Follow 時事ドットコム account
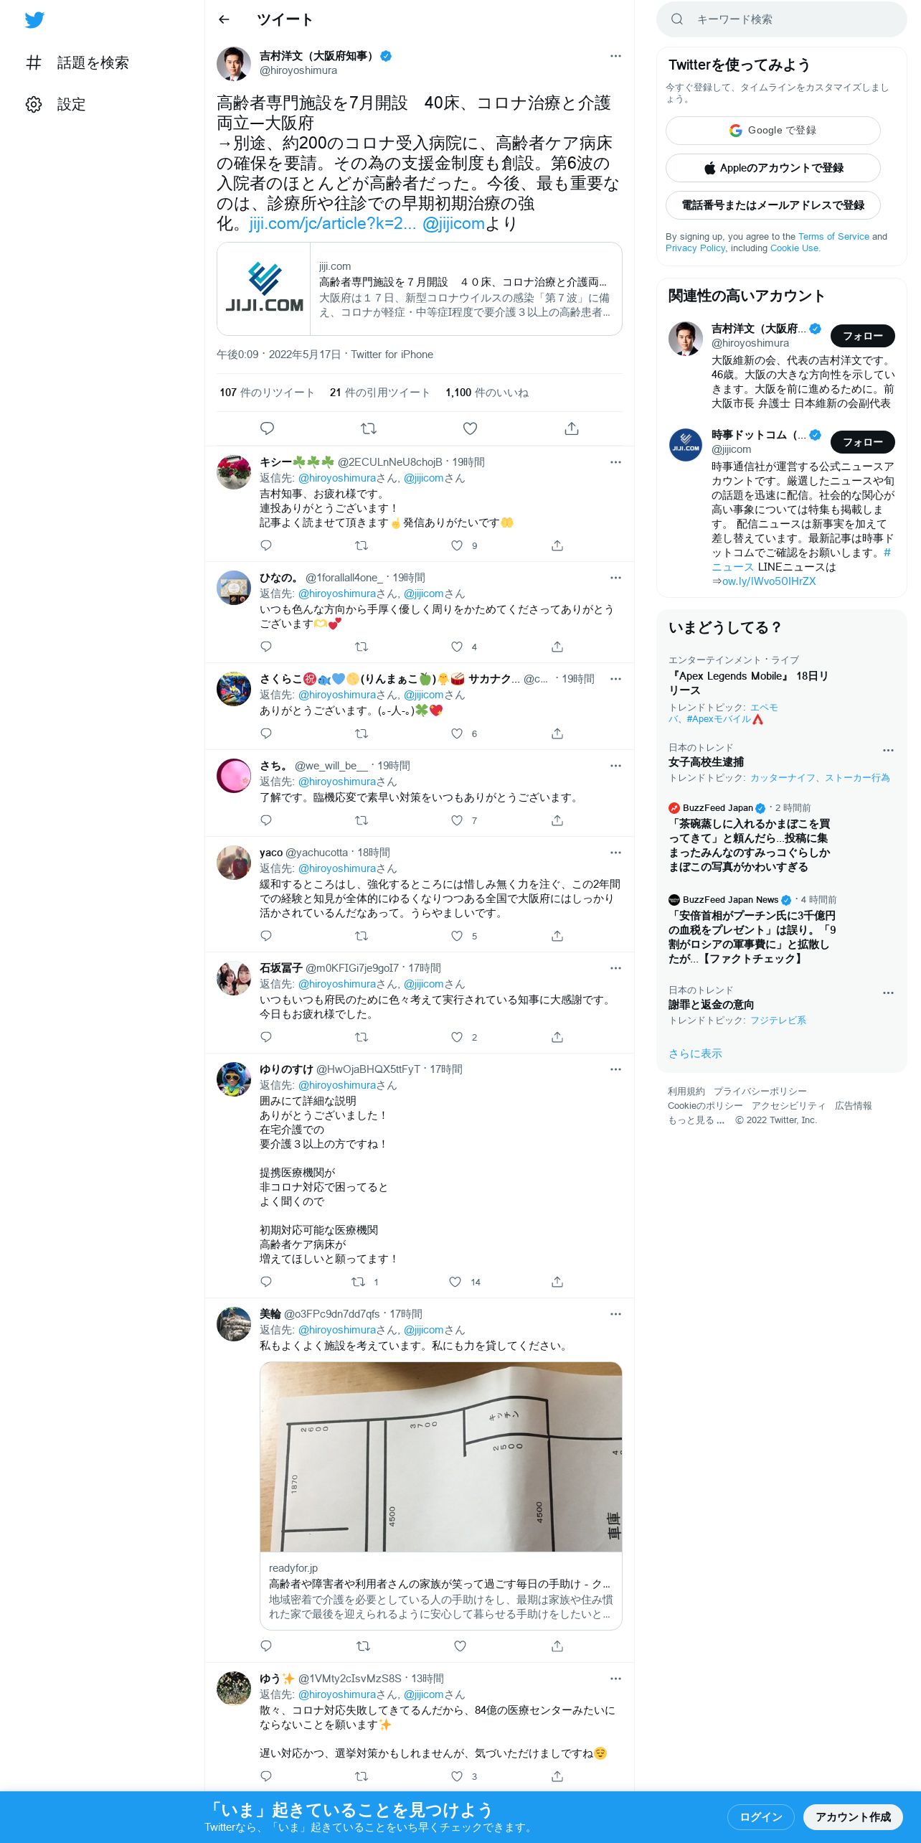The height and width of the screenshot is (1843, 921). tap(862, 442)
